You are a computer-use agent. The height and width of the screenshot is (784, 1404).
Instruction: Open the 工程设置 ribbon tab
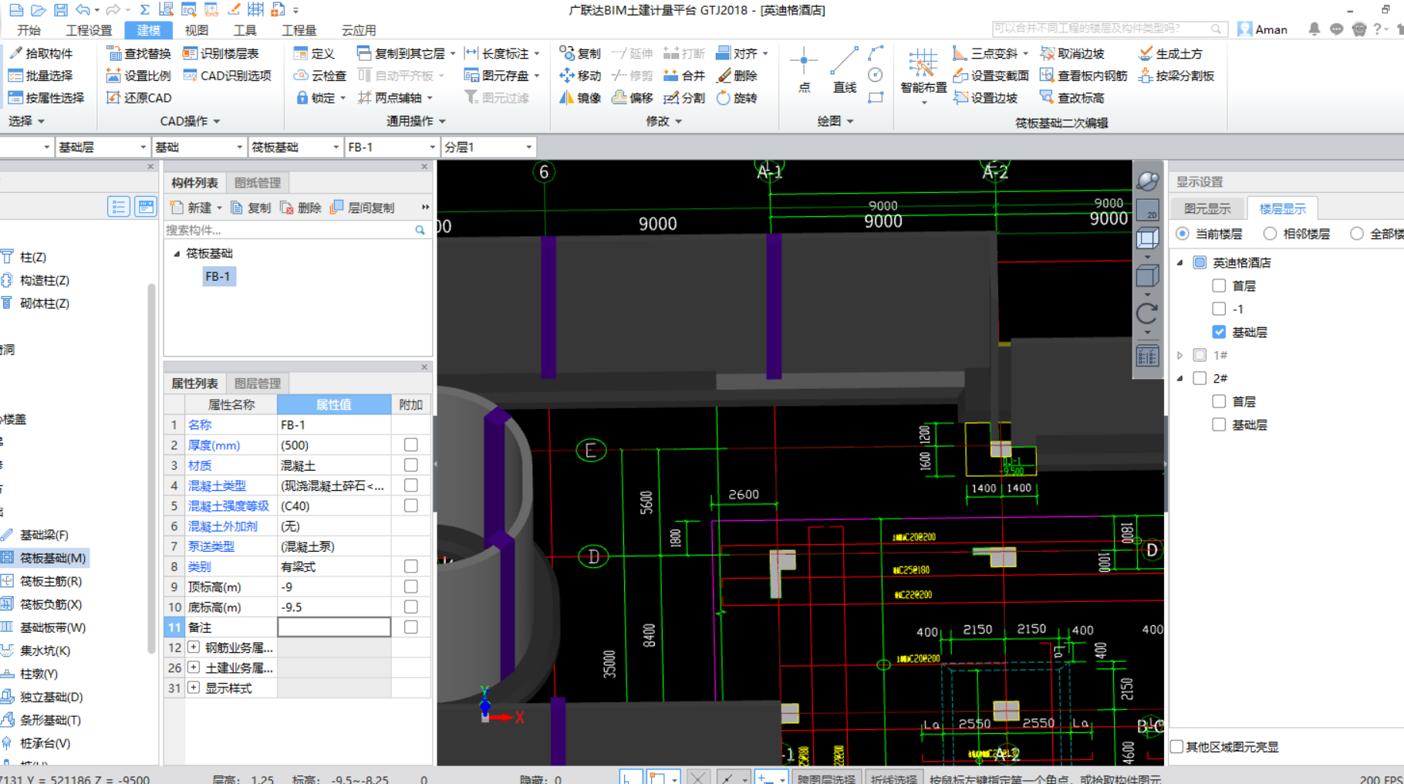click(89, 30)
